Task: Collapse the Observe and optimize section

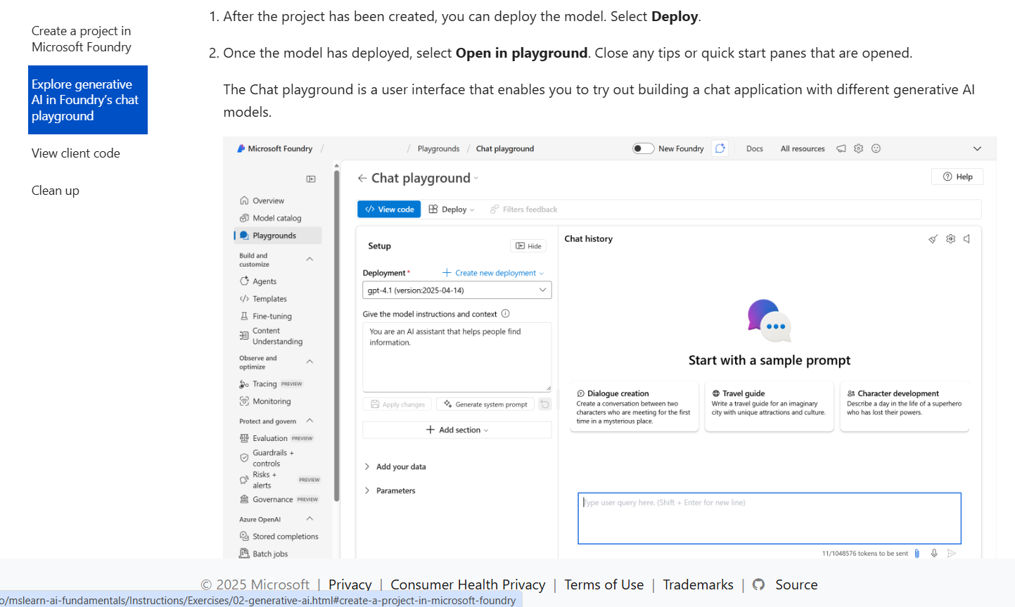Action: click(309, 362)
